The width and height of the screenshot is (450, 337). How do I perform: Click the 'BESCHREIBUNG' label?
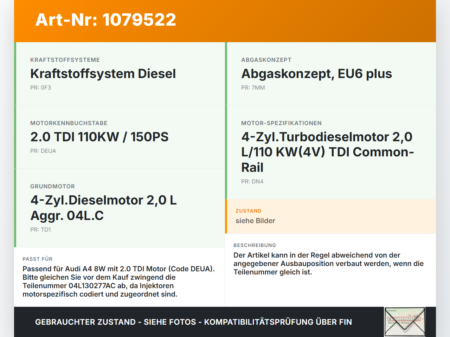tap(255, 245)
